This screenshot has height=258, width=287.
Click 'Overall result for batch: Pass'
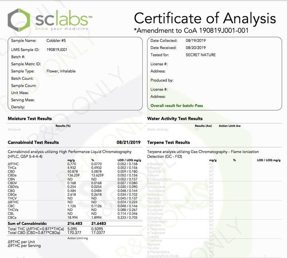(177, 105)
